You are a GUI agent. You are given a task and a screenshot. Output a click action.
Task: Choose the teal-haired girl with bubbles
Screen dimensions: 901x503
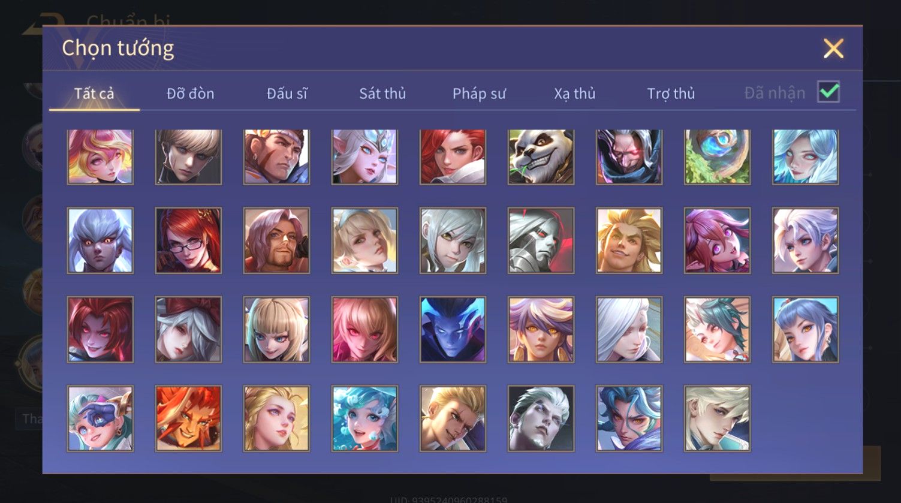tap(364, 418)
